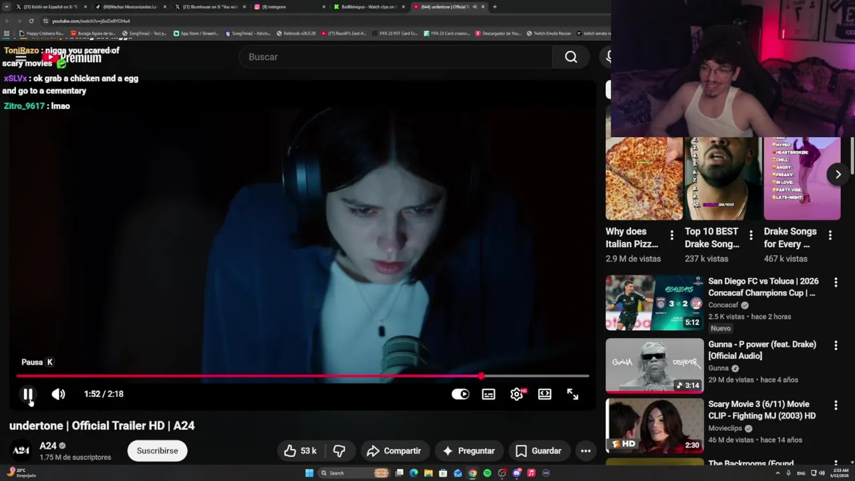The image size is (855, 481).
Task: Open Apple Music from taskbar
Action: pyautogui.click(x=531, y=473)
